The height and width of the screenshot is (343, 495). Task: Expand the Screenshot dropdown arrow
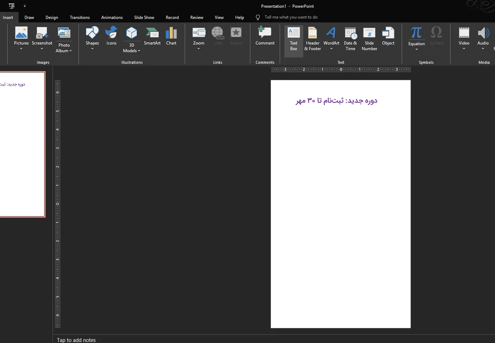(42, 49)
